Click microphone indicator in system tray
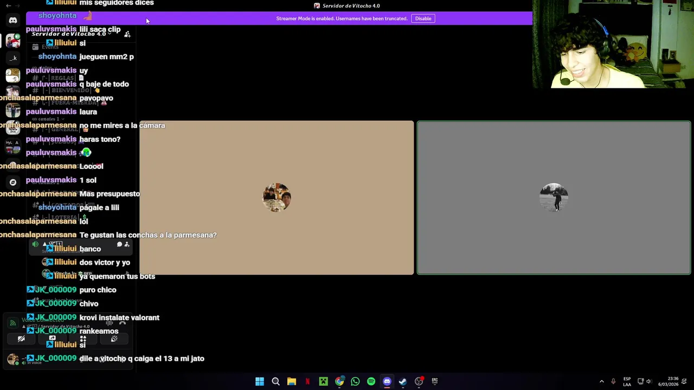The width and height of the screenshot is (694, 390). [613, 381]
